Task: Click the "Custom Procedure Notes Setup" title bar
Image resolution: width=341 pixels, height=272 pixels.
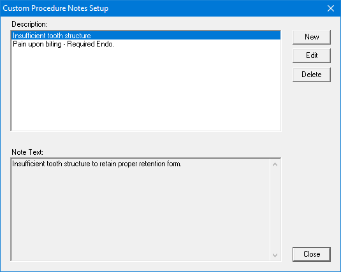Action: tap(163, 8)
